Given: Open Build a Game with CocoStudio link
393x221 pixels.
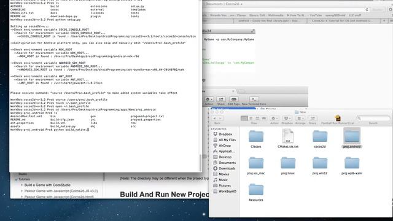Looking at the screenshot, I should coord(47,185).
